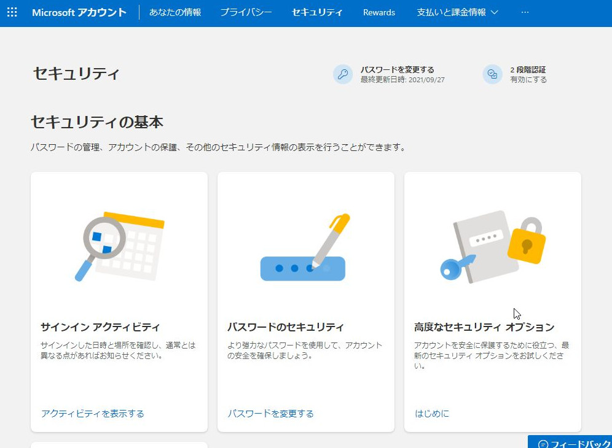Click the key icon for password change
This screenshot has width=612, height=448.
(x=343, y=74)
